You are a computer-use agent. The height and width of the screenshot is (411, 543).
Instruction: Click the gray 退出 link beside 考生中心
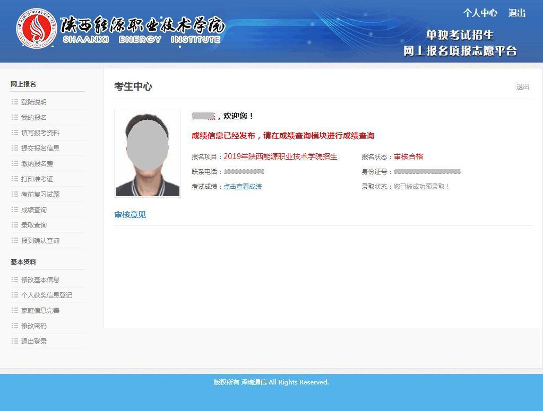[x=522, y=87]
